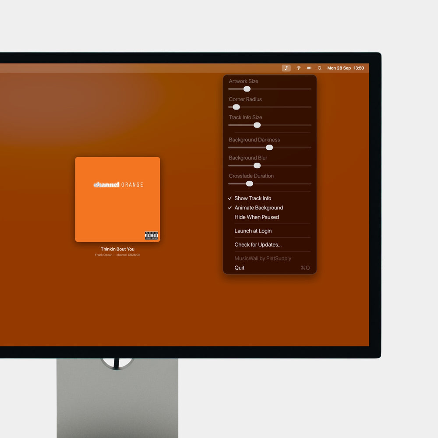Click the Corner Radius label
Screen dimensions: 438x438
(245, 99)
